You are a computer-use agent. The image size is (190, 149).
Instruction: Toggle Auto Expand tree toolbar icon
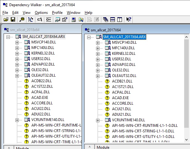(30, 19)
